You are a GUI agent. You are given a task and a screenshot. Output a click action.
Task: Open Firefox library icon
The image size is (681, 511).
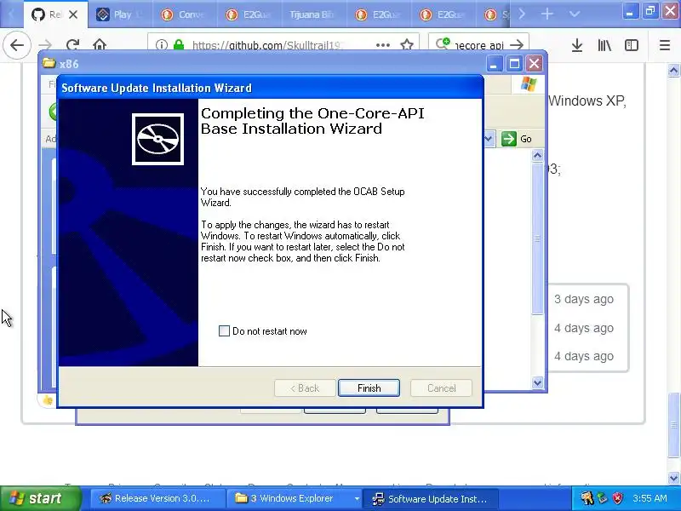(x=604, y=45)
